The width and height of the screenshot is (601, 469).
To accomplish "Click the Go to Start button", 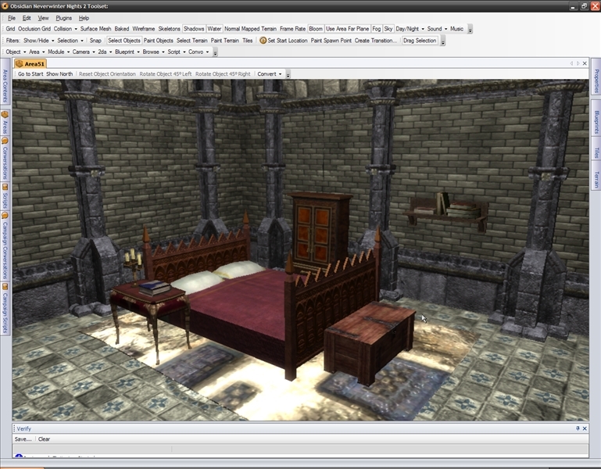I will (30, 74).
